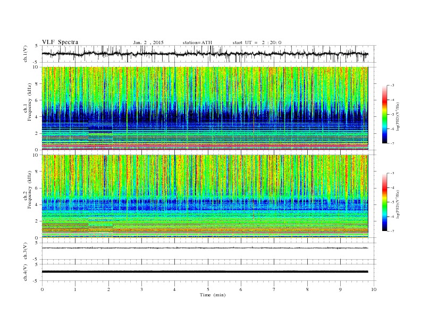Screen dimensions: 421x325
Task: Click time-axis tick label "8"
Action: (307, 289)
